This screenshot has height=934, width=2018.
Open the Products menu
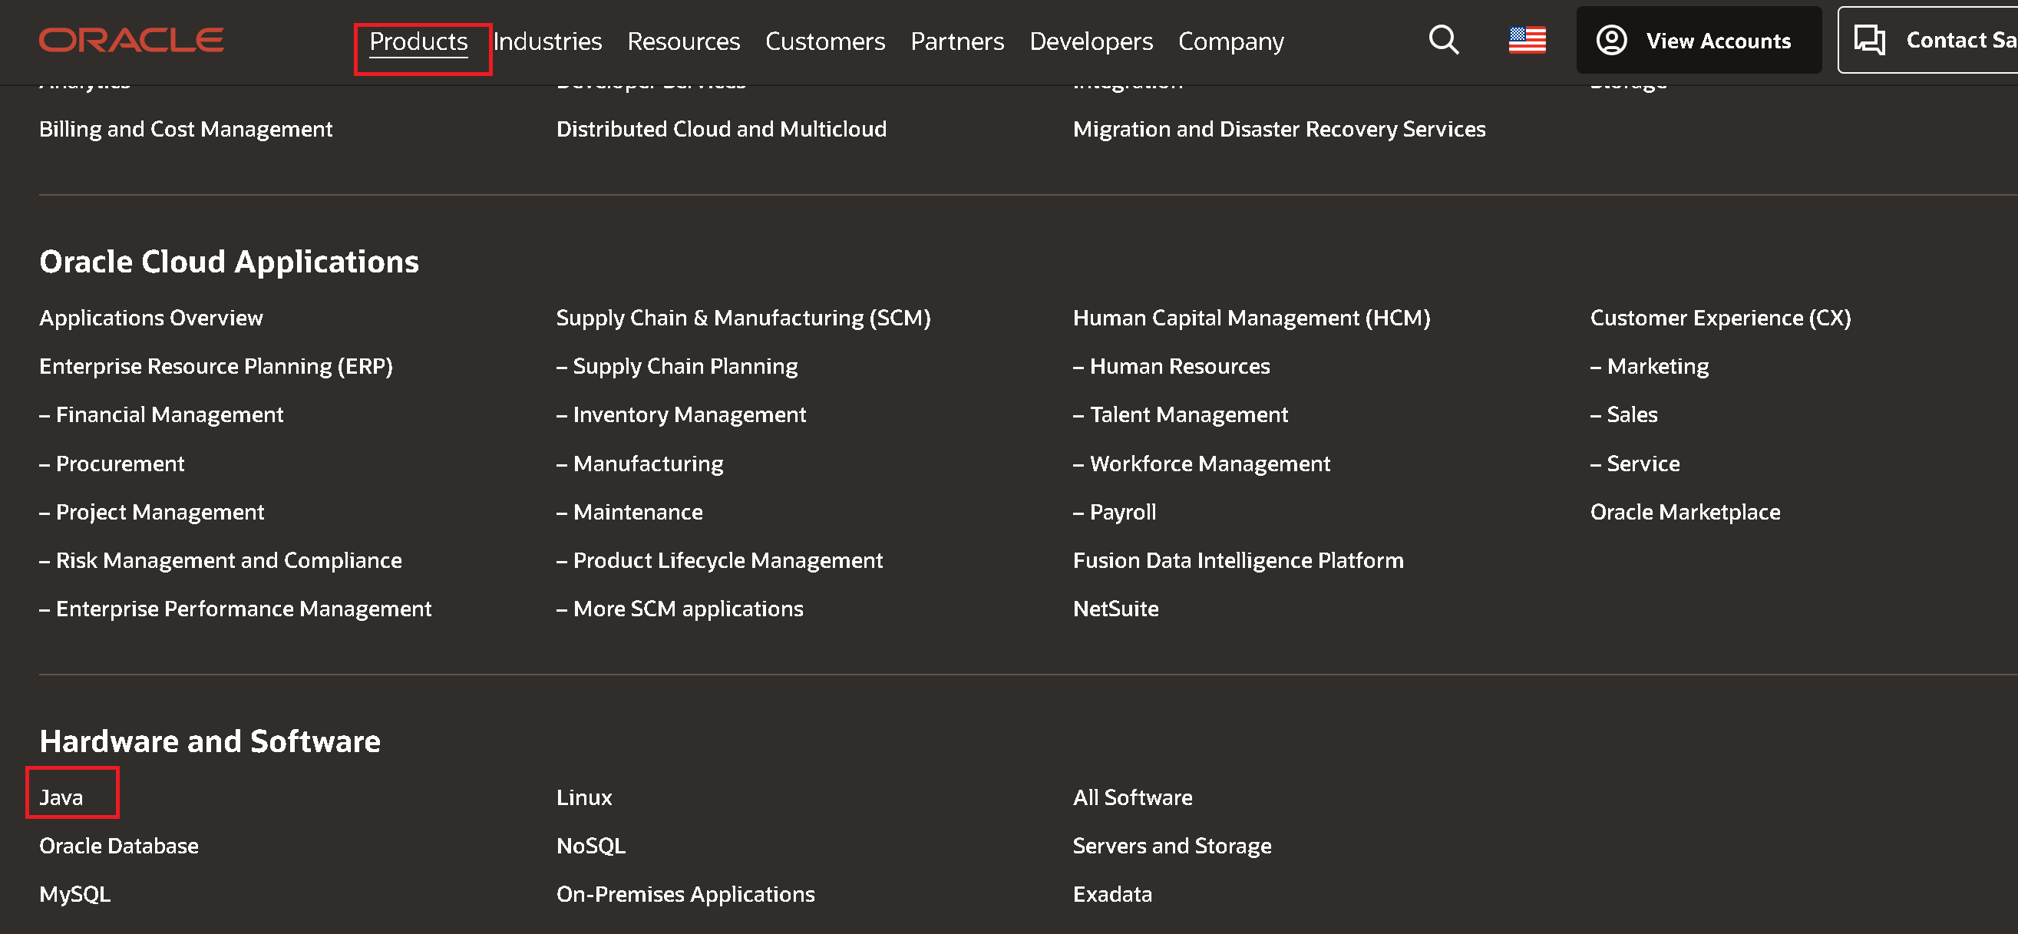pos(417,41)
